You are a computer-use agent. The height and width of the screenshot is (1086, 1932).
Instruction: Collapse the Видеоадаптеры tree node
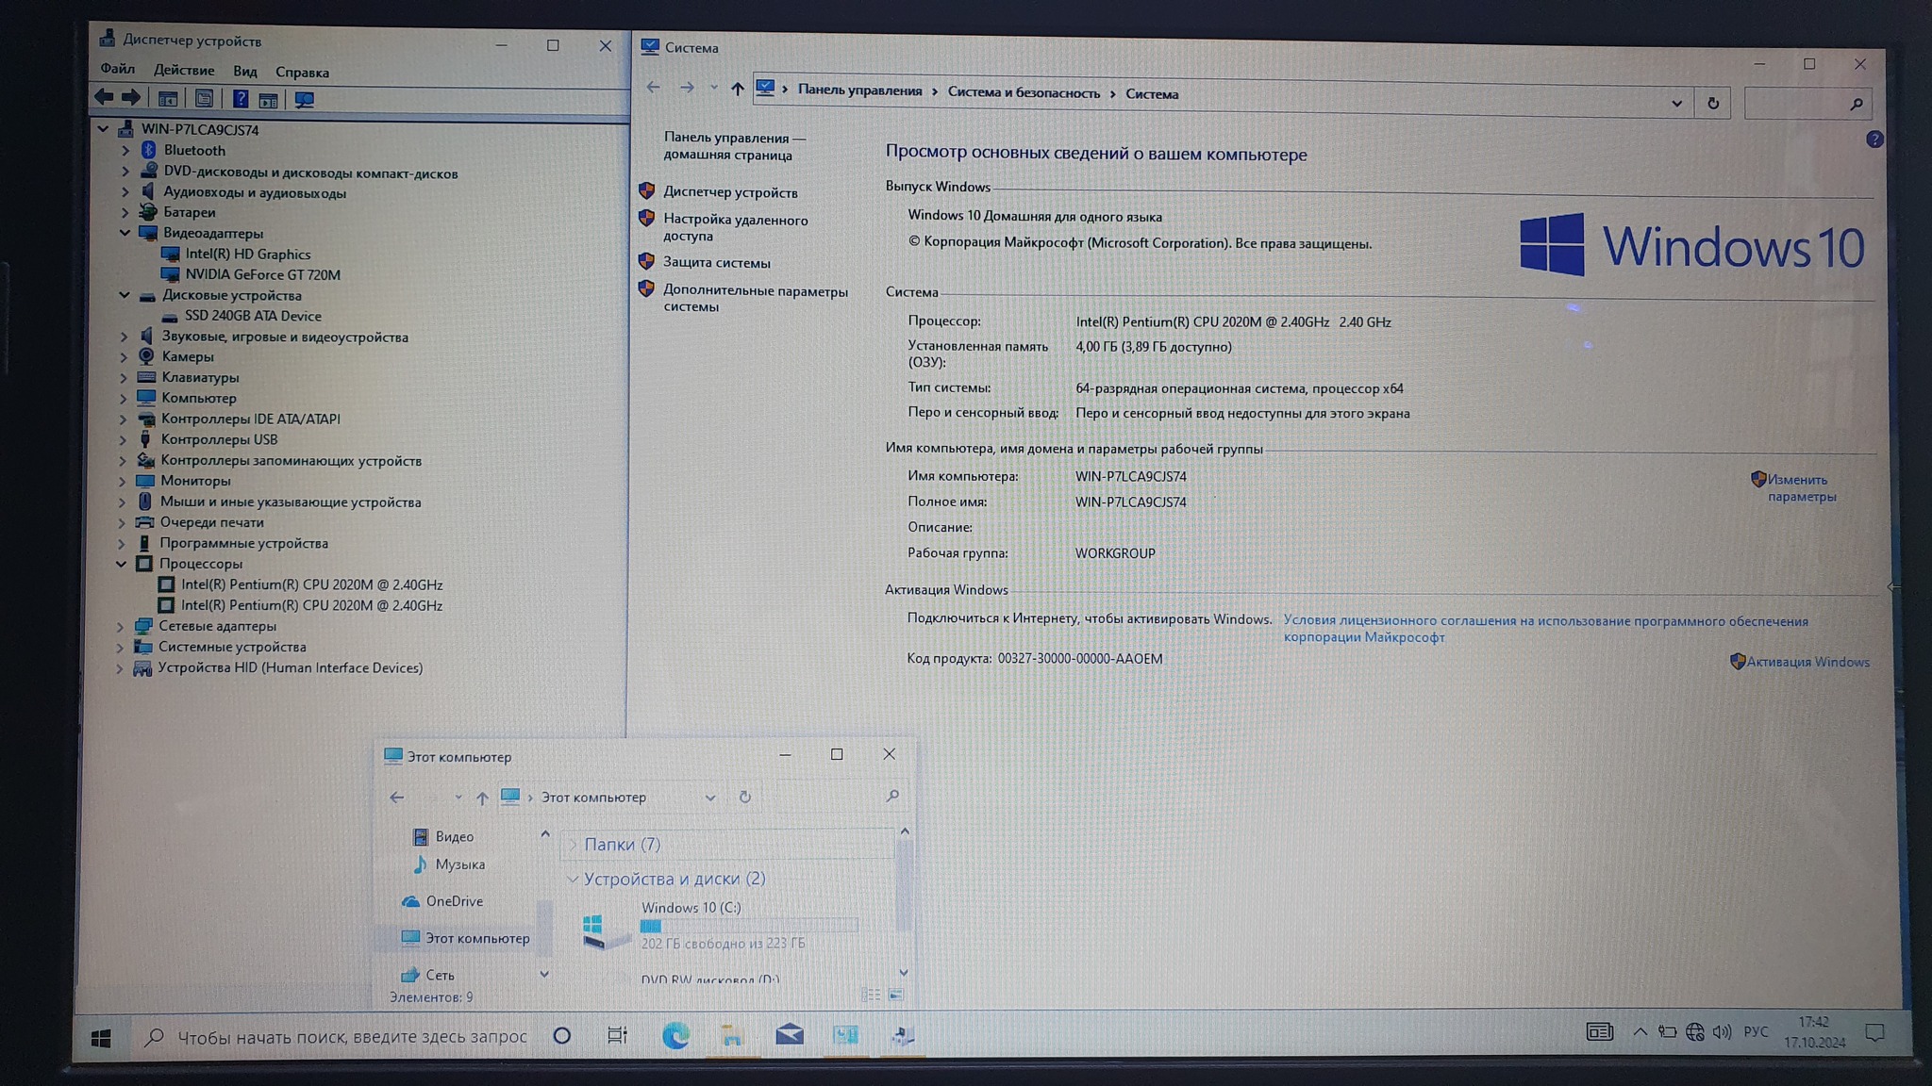pyautogui.click(x=125, y=232)
